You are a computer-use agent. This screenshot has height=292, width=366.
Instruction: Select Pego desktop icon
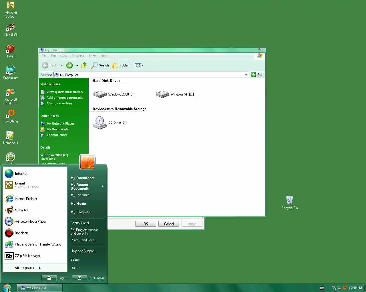11,51
